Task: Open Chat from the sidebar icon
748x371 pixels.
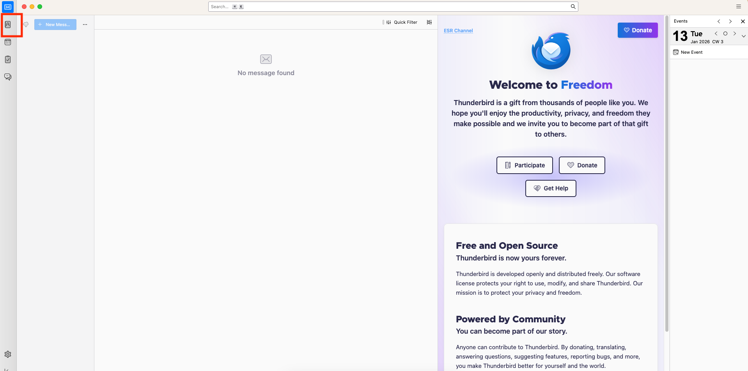Action: tap(8, 77)
